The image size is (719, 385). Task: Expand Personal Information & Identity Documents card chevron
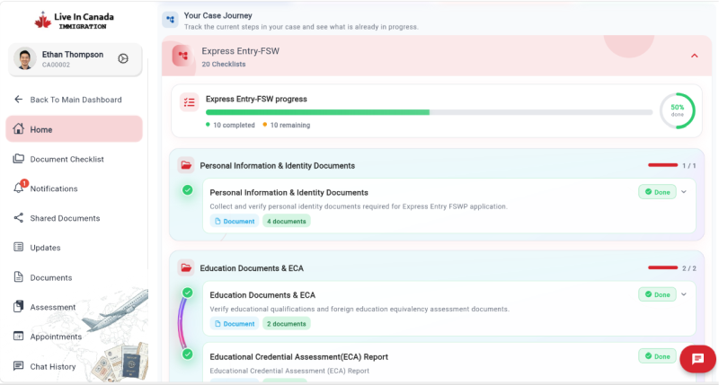point(684,192)
